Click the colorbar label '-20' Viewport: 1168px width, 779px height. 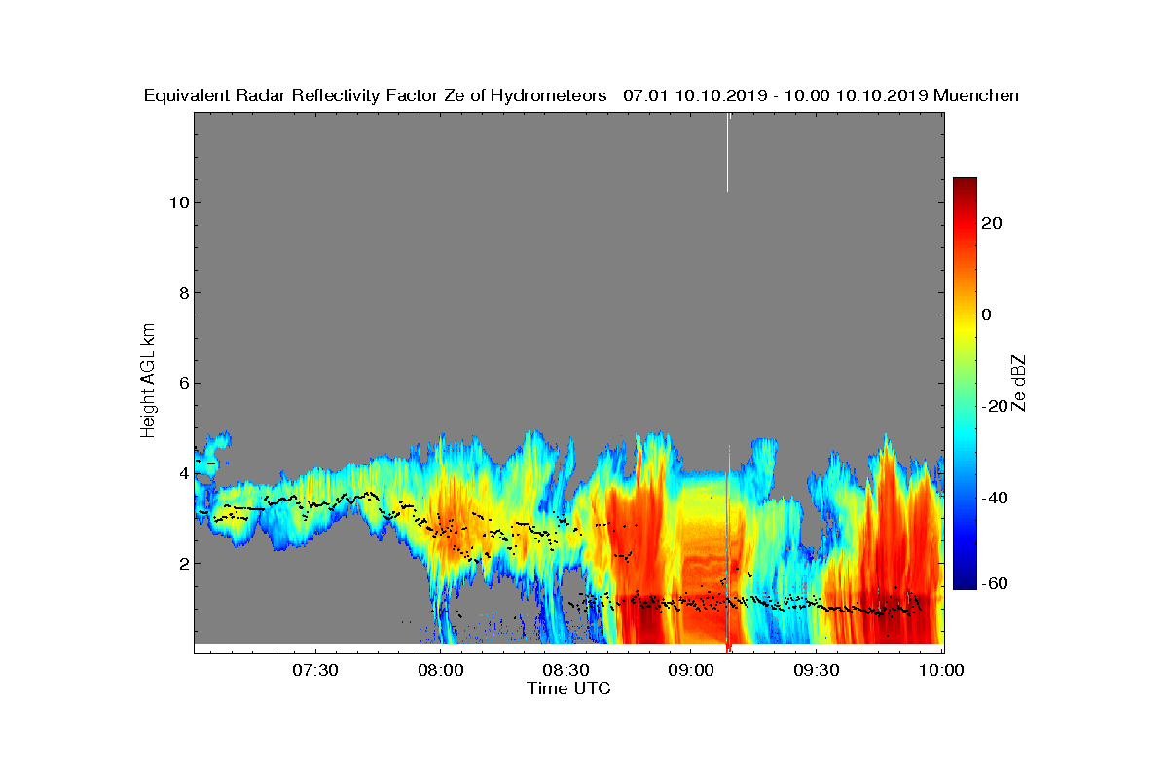pyautogui.click(x=995, y=406)
